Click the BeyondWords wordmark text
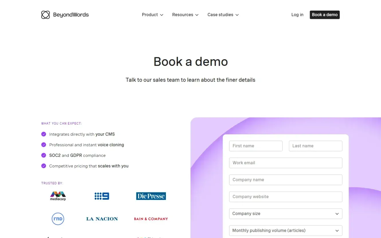The image size is (381, 238). click(71, 15)
